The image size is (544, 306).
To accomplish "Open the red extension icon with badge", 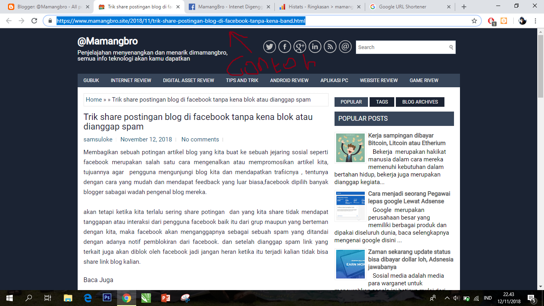I will pyautogui.click(x=492, y=21).
